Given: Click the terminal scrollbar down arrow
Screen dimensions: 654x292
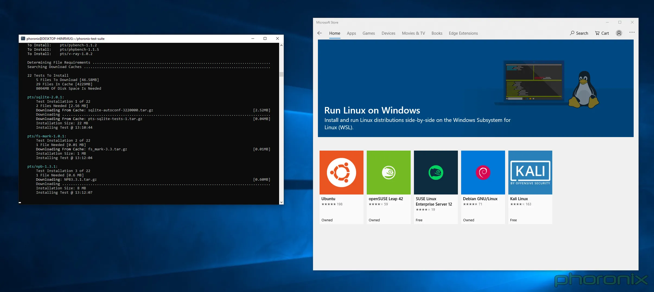Looking at the screenshot, I should click(281, 202).
